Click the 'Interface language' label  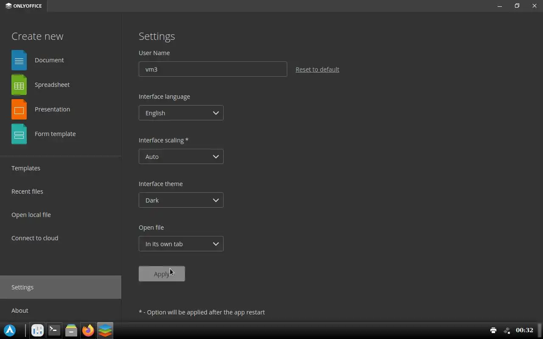164,97
